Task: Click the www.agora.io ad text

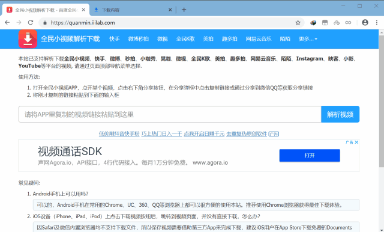Action: [210, 163]
